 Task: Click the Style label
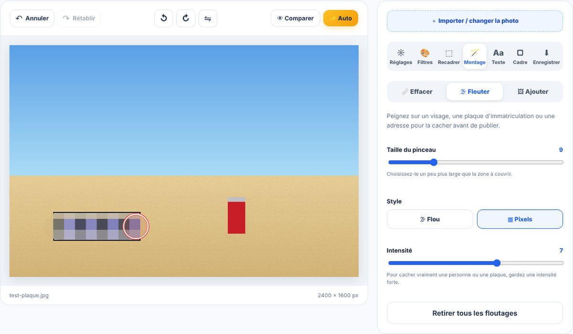(394, 202)
